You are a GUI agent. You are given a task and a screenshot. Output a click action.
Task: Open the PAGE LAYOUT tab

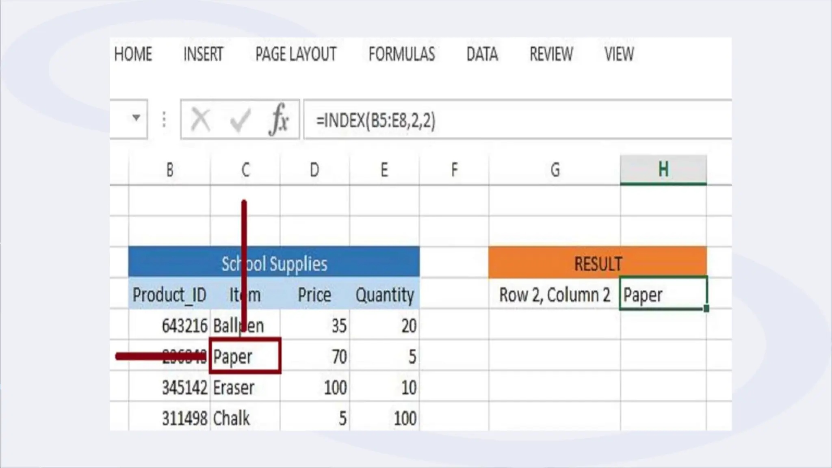tap(296, 54)
